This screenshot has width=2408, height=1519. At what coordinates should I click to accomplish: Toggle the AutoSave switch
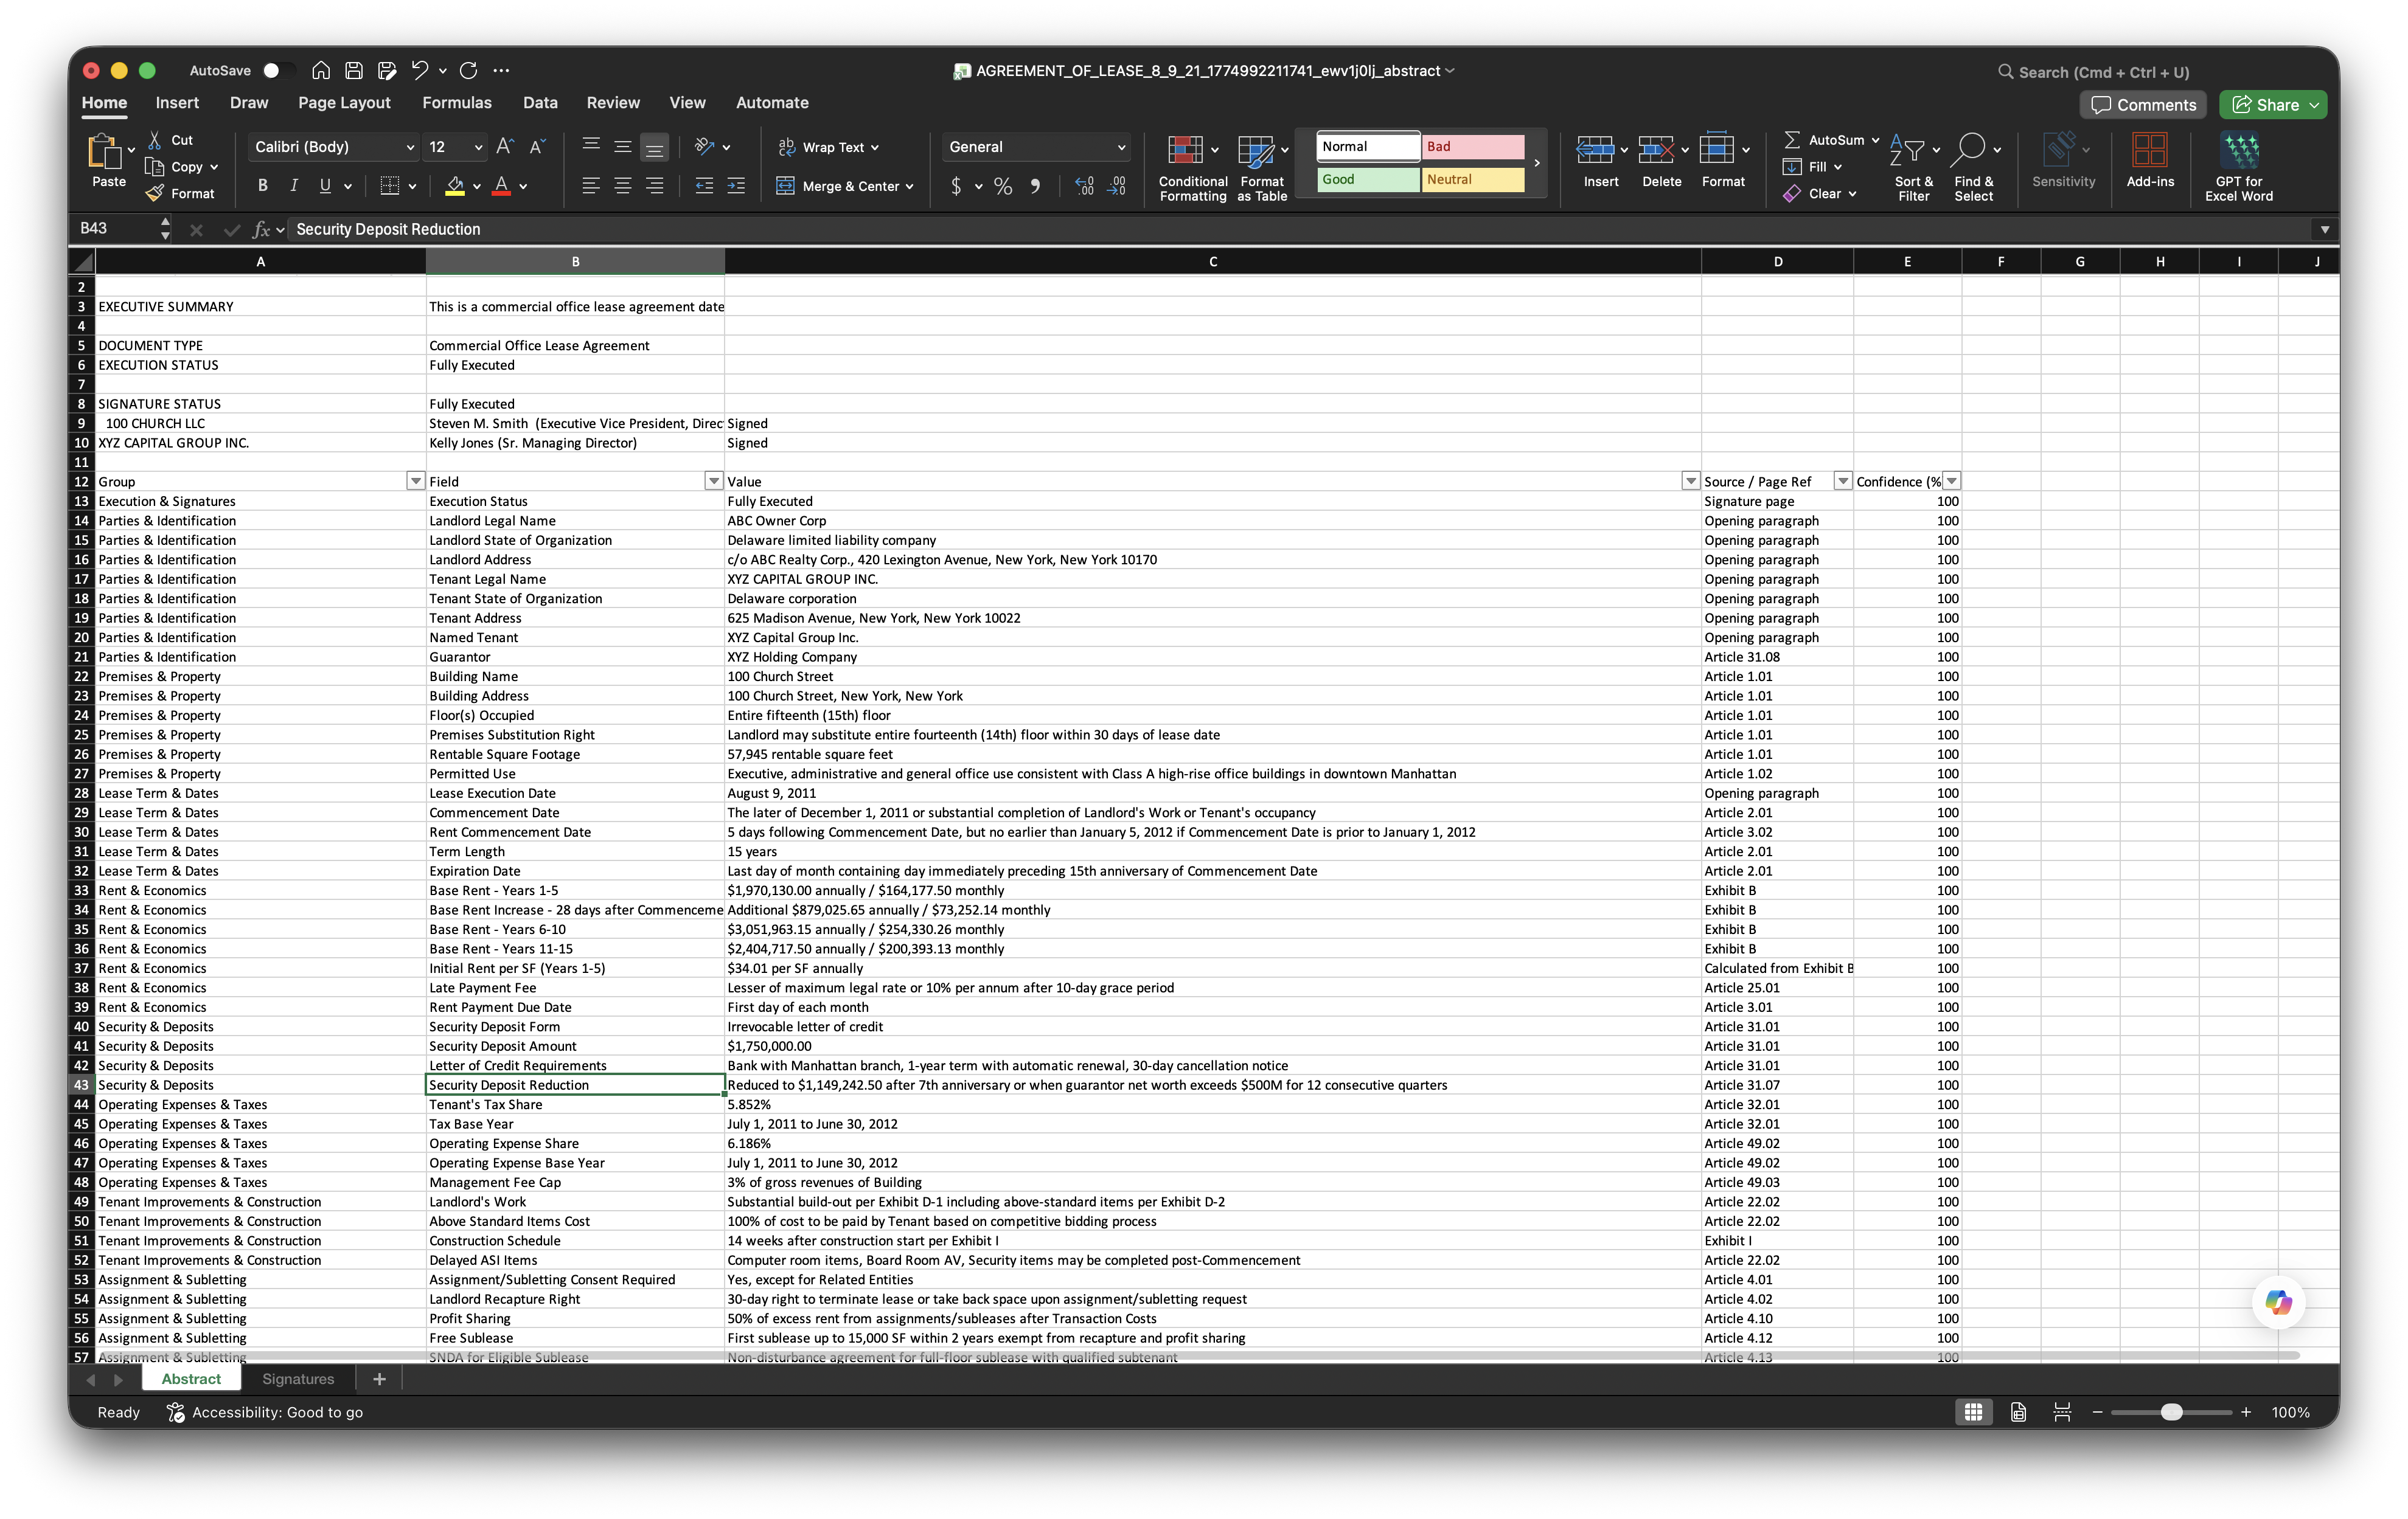pos(279,70)
